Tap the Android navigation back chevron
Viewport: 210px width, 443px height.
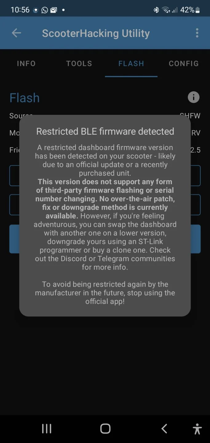(164, 429)
